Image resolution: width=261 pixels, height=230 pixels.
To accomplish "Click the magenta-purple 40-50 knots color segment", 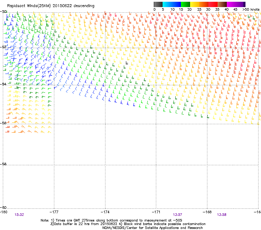I will (236, 4).
